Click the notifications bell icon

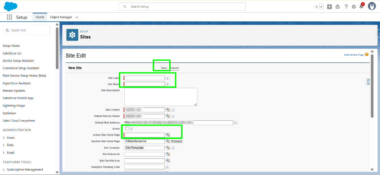(361, 7)
